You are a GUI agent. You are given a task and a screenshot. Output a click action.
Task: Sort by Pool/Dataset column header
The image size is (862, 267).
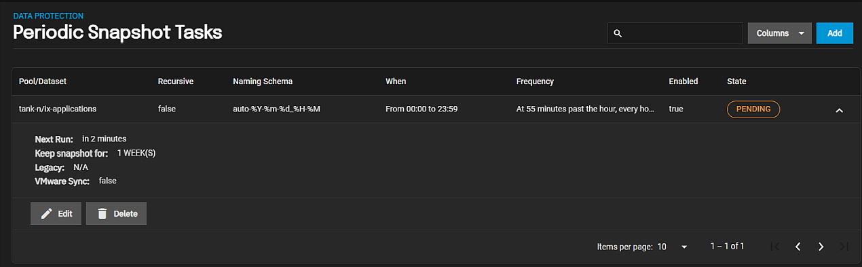tap(43, 82)
